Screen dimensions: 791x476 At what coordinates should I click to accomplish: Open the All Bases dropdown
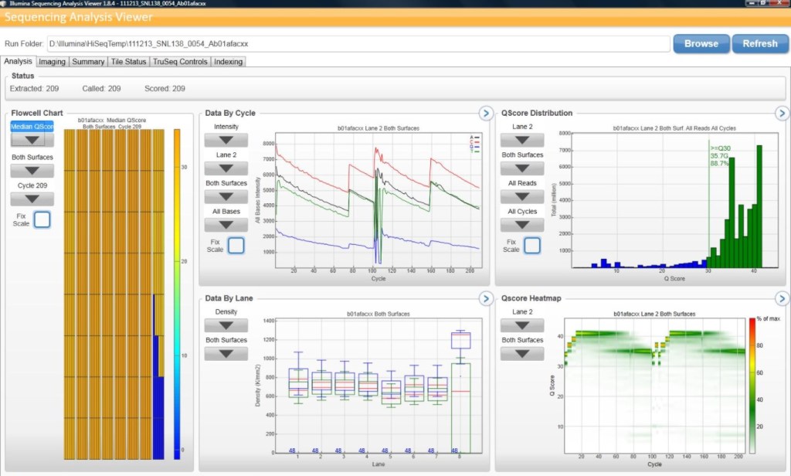tap(226, 225)
